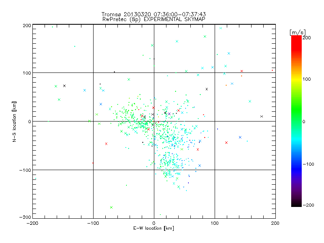Select the E-W axis tick label 100

click(215, 223)
